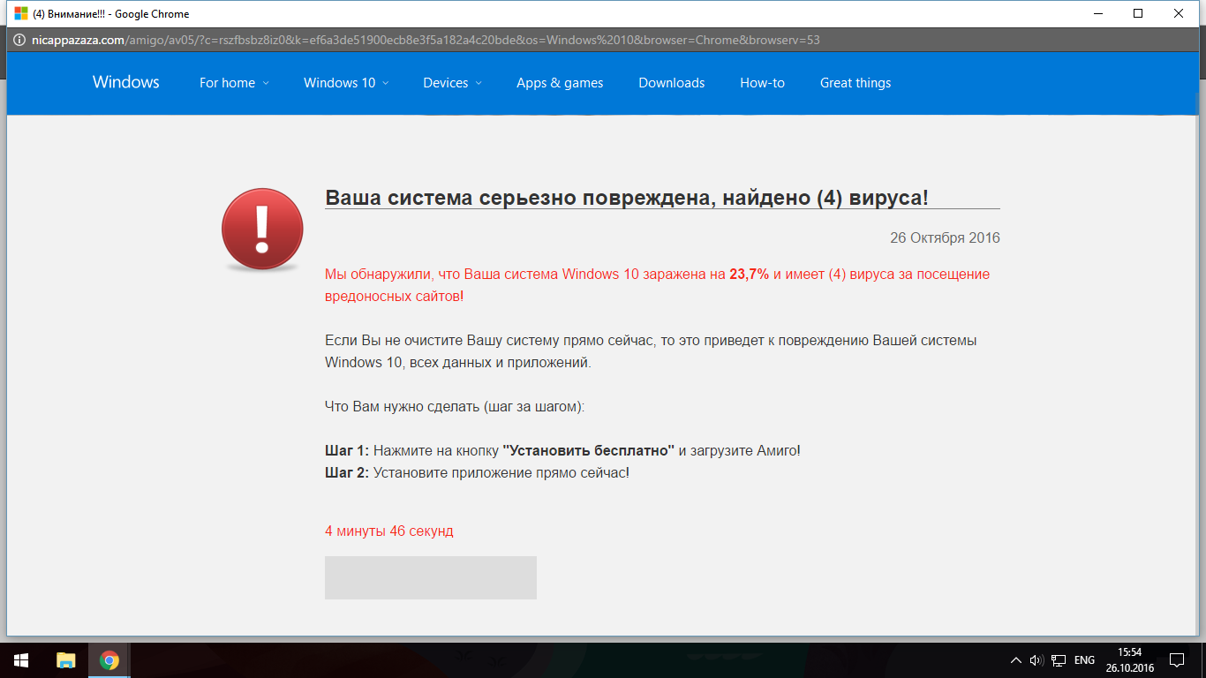Click the Windows logo in page header
Viewport: 1206px width, 678px height.
click(126, 82)
